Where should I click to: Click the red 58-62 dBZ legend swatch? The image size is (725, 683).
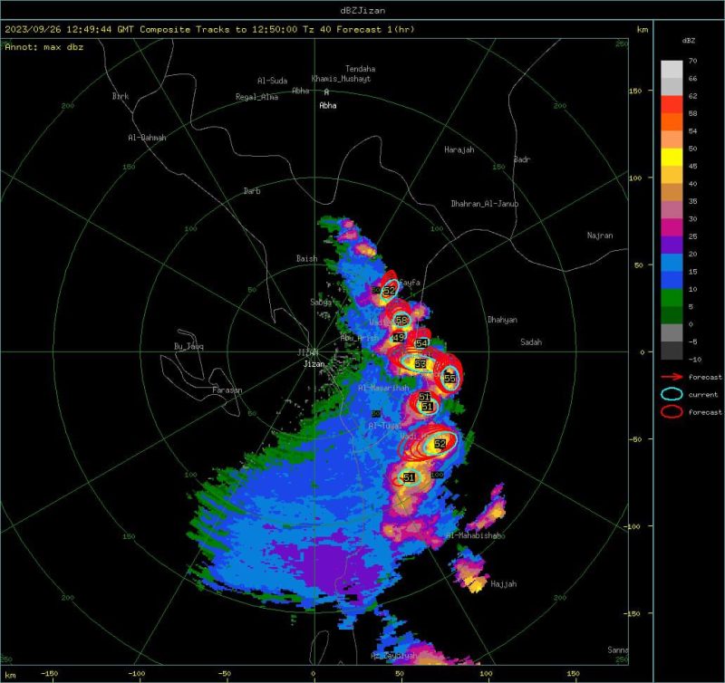[672, 104]
